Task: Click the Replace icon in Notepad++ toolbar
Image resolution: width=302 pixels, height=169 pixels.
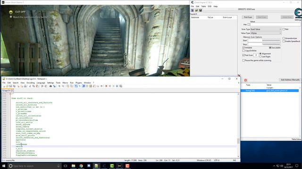Action: [54, 86]
